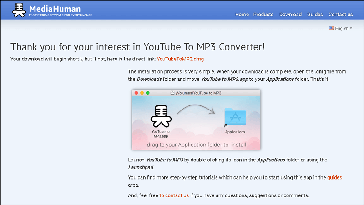Click the 'Thank you for your interest' heading
Screen dimensions: 364x205
pos(138,47)
